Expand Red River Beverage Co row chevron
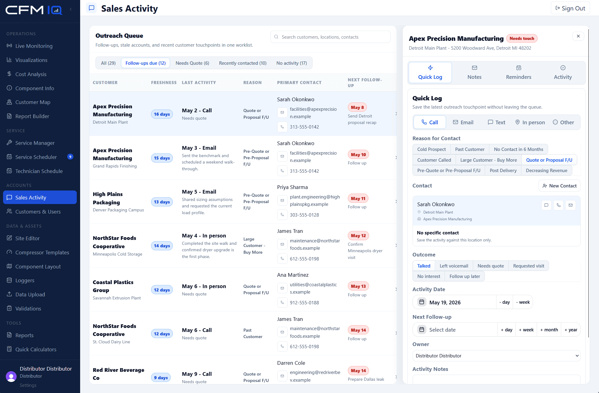Image resolution: width=599 pixels, height=393 pixels. [396, 377]
